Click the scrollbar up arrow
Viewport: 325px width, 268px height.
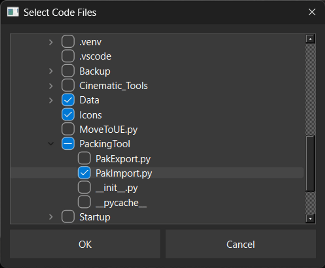click(x=310, y=39)
